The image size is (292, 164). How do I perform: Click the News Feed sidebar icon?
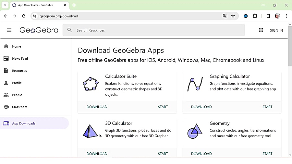tap(6, 59)
